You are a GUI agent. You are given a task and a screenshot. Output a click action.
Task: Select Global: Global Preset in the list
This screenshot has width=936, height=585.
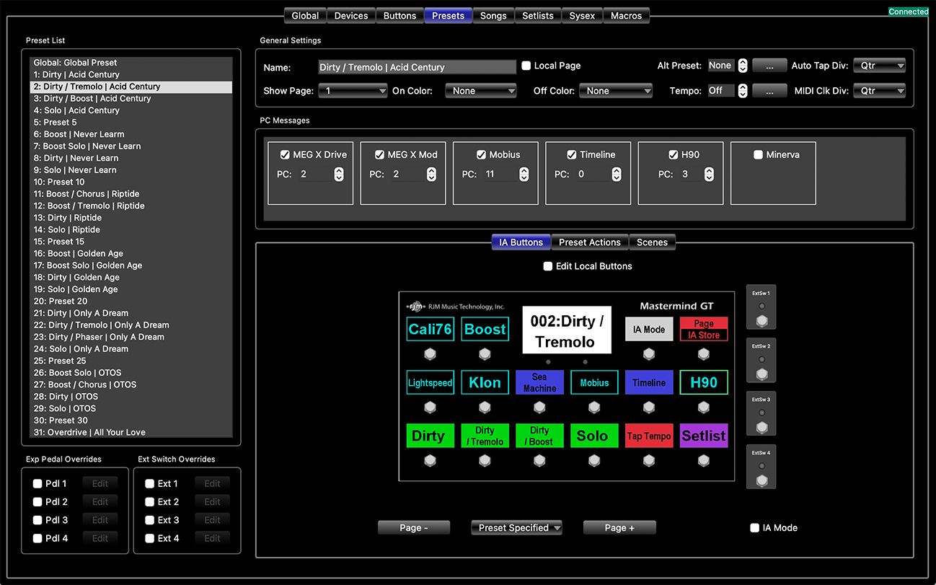131,63
